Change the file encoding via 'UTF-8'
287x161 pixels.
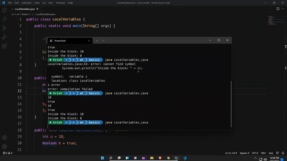(x=255, y=153)
